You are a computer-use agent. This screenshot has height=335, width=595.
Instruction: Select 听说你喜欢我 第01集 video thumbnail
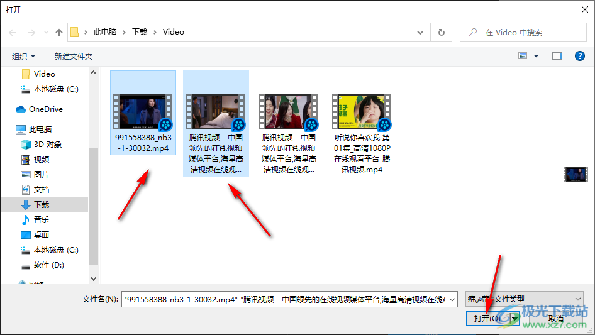point(362,112)
